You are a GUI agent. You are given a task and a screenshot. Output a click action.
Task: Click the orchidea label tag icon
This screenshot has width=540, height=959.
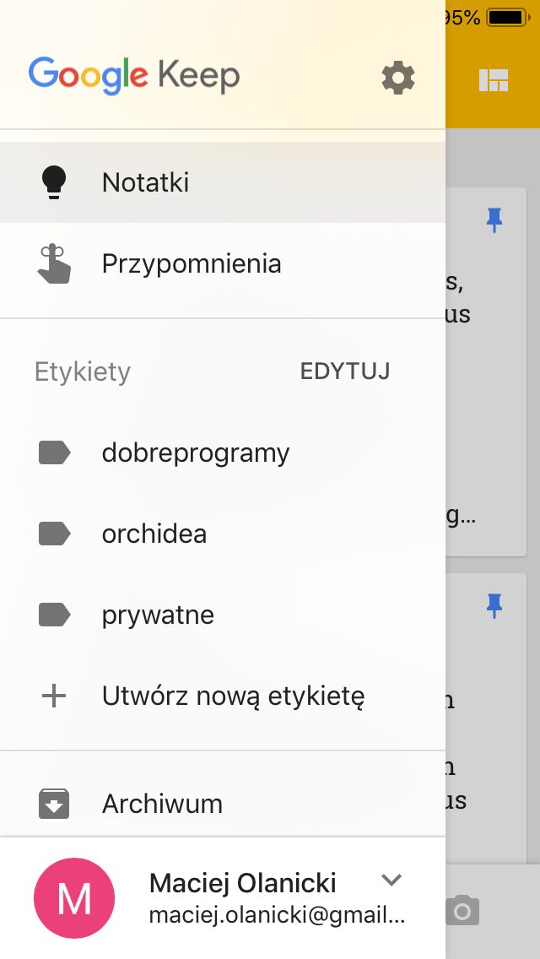pos(53,533)
